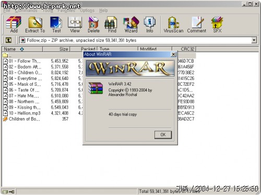
Task: Sort by the Size column header
Action: coord(56,49)
